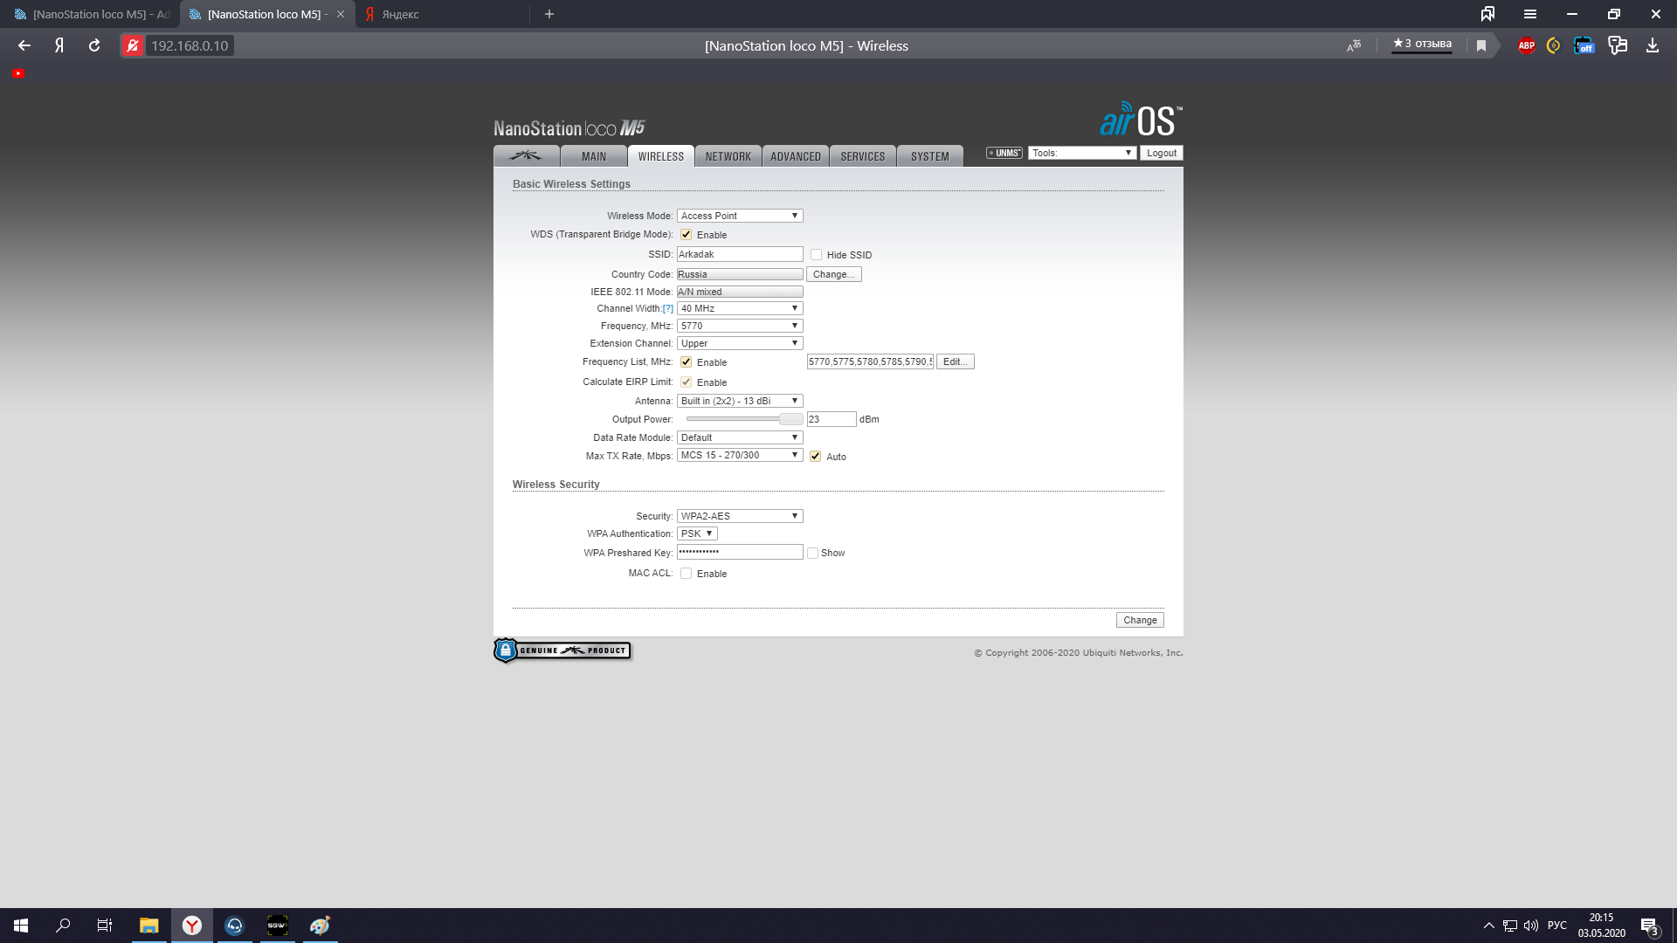The width and height of the screenshot is (1677, 943).
Task: Enable Hide SSID
Action: (x=817, y=255)
